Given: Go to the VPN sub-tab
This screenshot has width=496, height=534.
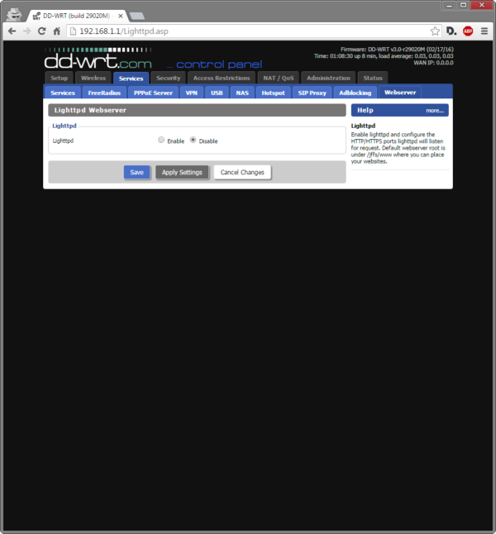Looking at the screenshot, I should pyautogui.click(x=192, y=93).
